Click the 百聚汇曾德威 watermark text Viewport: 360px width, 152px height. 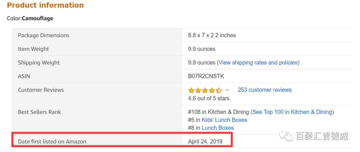[x=322, y=136]
